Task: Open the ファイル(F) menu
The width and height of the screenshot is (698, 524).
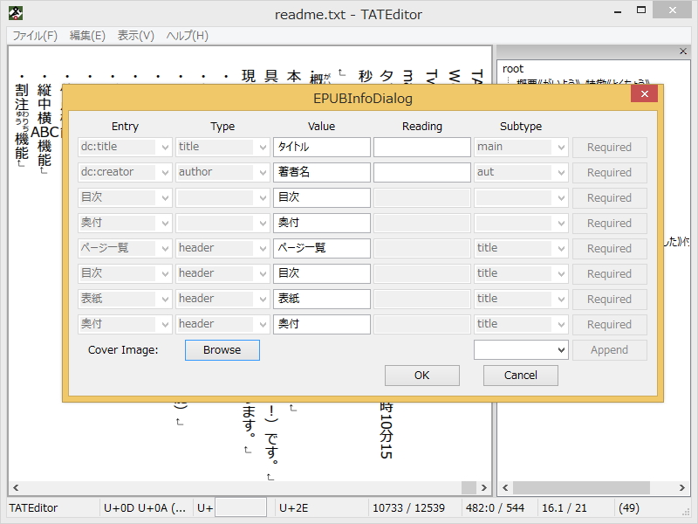Action: pyautogui.click(x=34, y=35)
